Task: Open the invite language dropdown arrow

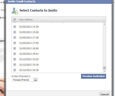Action: click(36, 80)
